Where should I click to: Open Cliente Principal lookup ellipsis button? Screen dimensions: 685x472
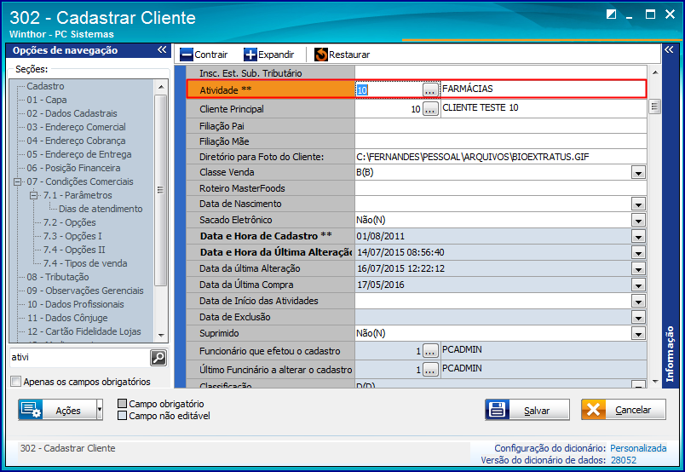tap(430, 109)
